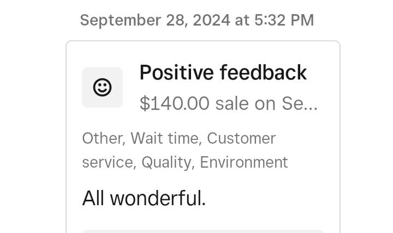Click the word "wonderful." in comment
Image resolution: width=393 pixels, height=233 pixels.
(158, 198)
